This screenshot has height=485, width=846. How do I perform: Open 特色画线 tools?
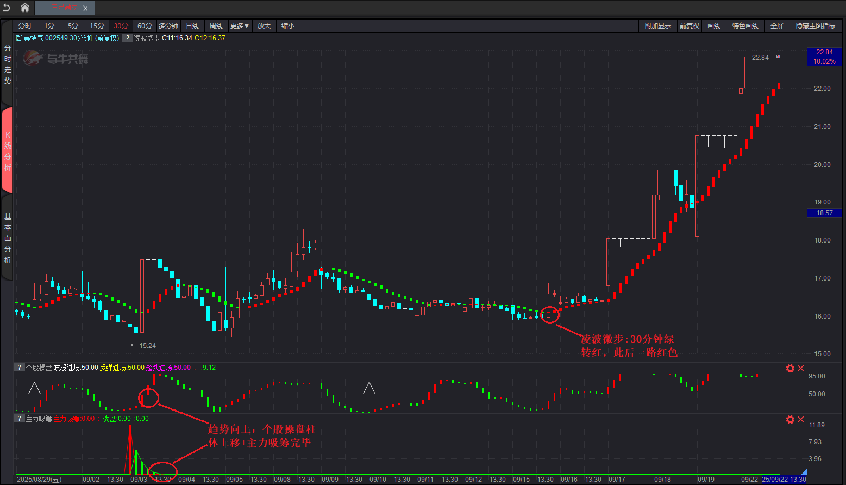click(745, 26)
